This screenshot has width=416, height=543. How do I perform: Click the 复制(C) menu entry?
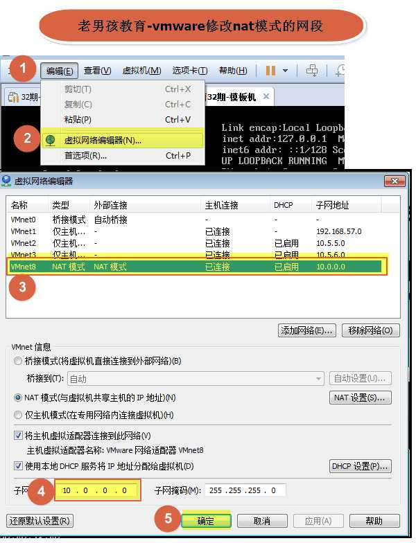[x=122, y=104]
